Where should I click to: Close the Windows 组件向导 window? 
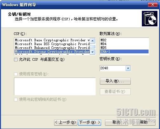(x=153, y=5)
